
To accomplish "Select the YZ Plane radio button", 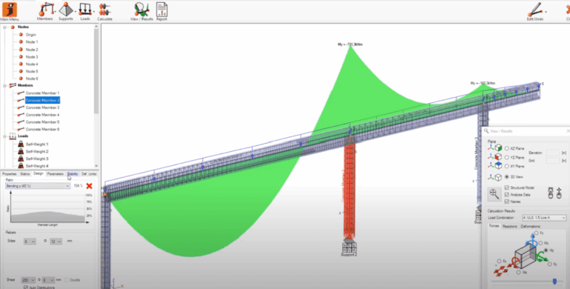I will pos(507,158).
